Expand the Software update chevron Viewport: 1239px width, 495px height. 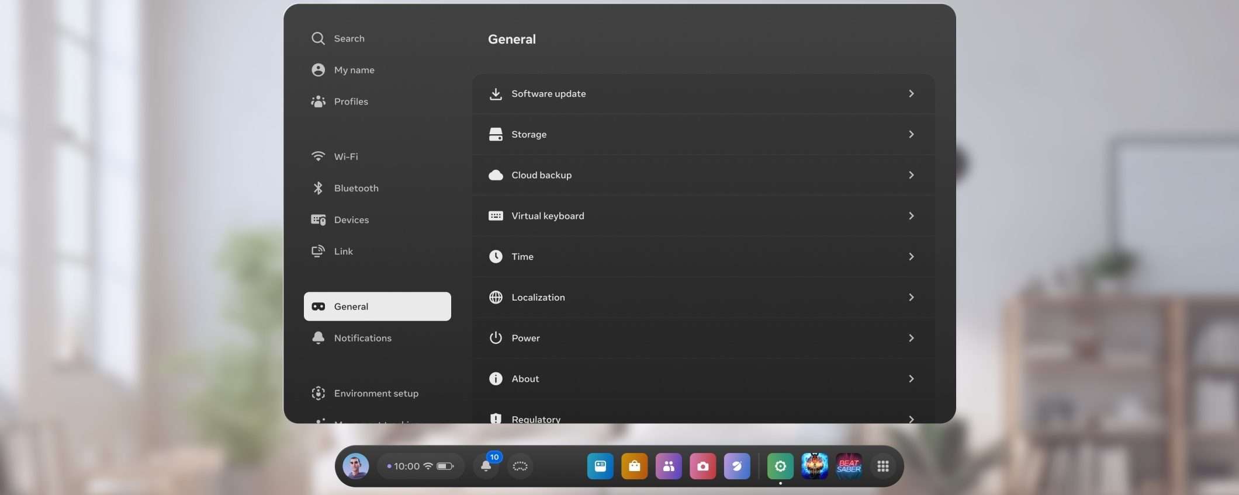[911, 94]
